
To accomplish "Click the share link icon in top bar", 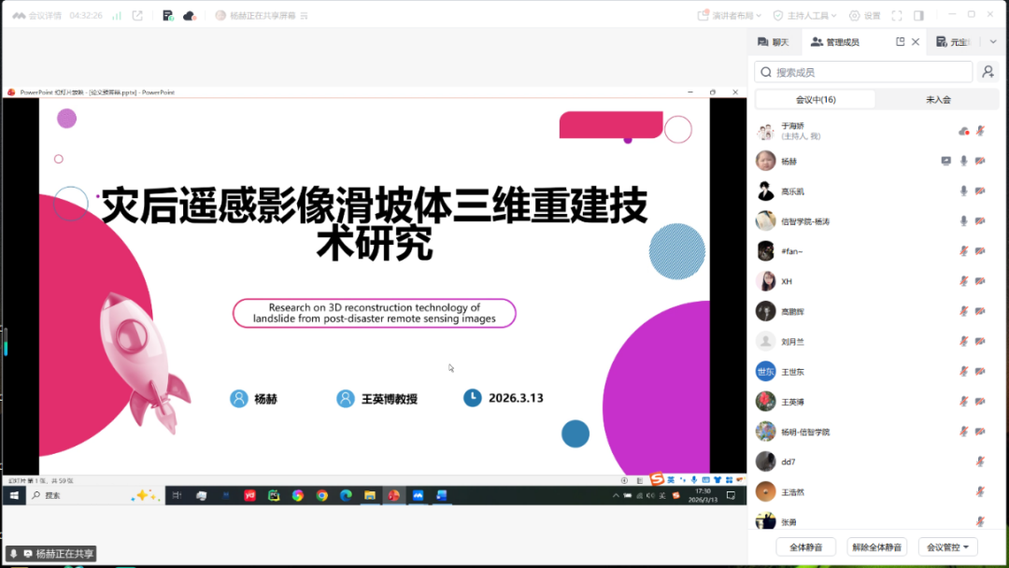I will tap(138, 16).
